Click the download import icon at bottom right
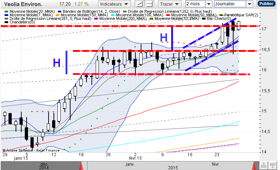 coord(273,165)
